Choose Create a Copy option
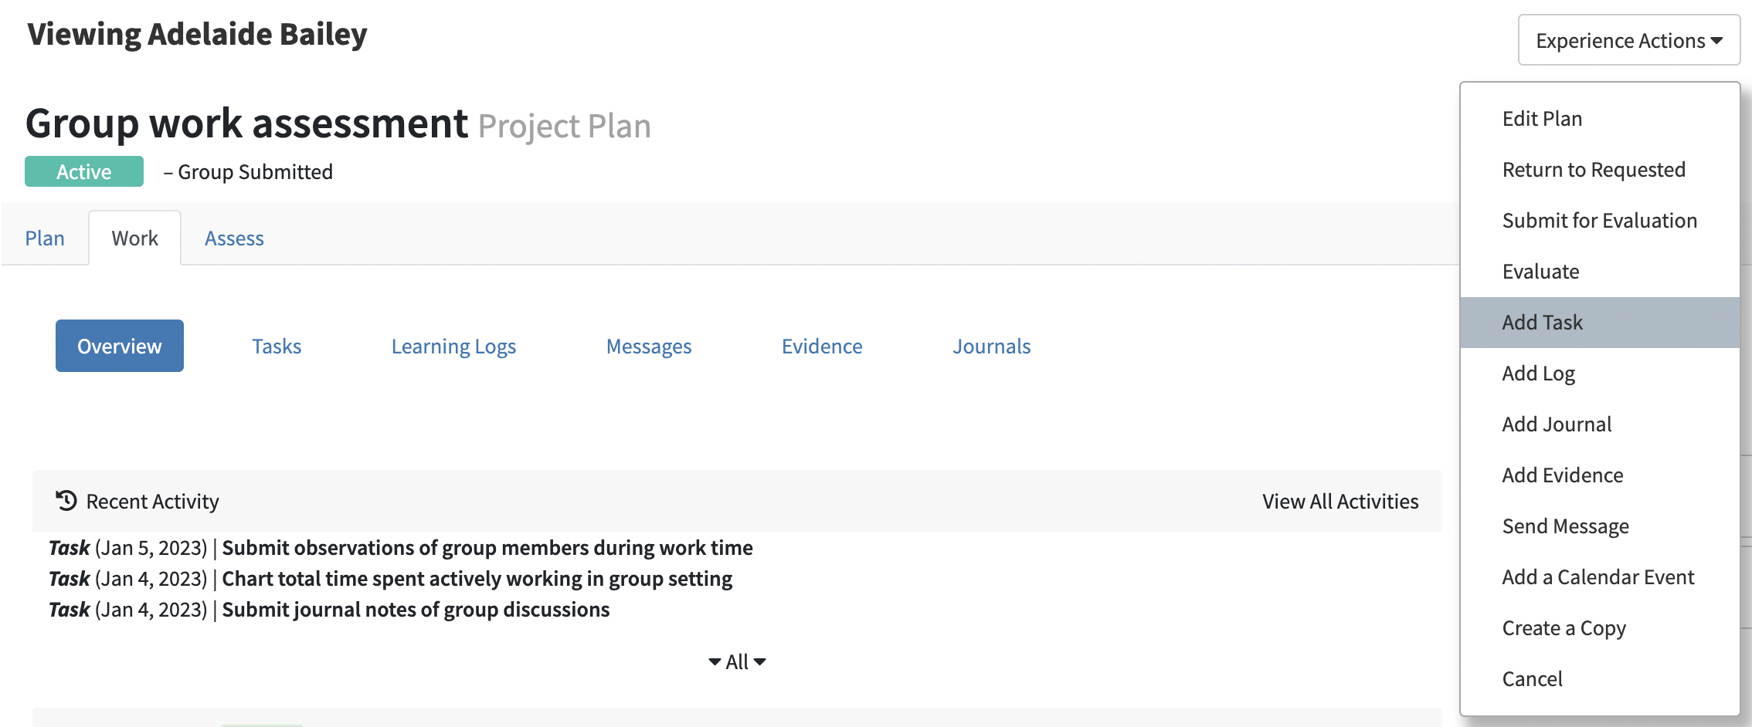Image resolution: width=1752 pixels, height=727 pixels. point(1564,628)
